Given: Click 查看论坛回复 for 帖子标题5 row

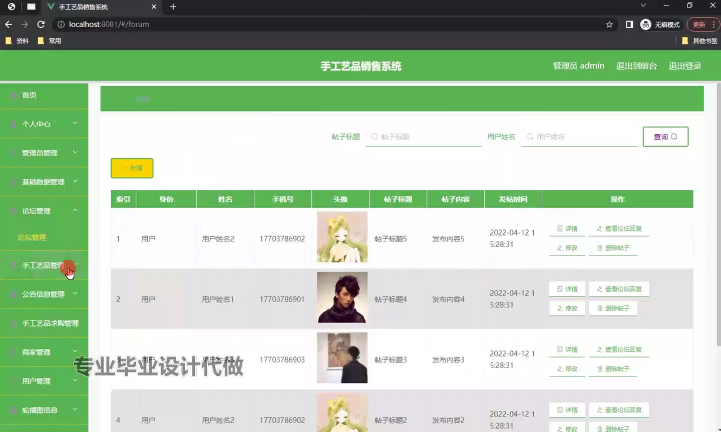Looking at the screenshot, I should (619, 228).
